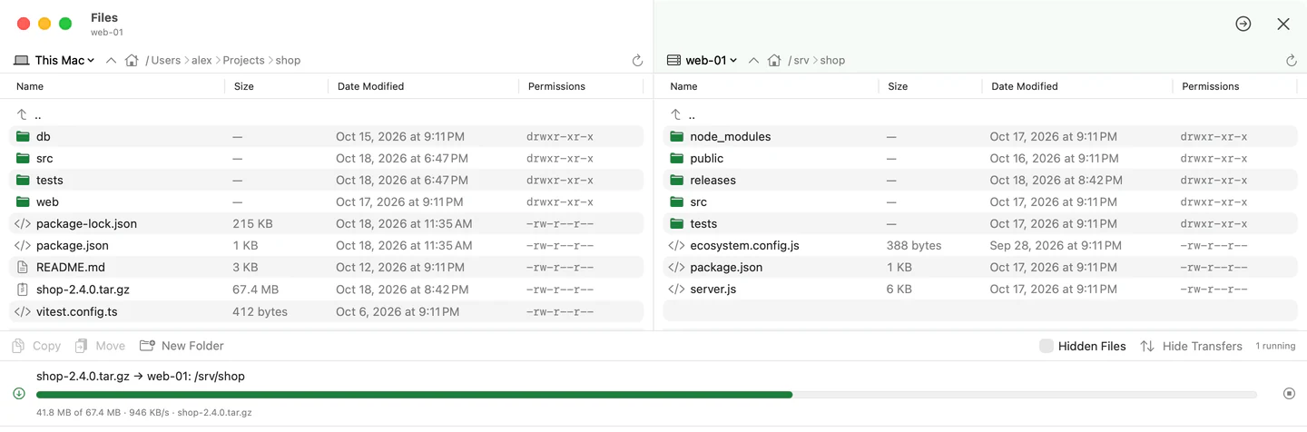1307x432 pixels.
Task: Select the local src folder modified Oct 18
Action: (327, 158)
